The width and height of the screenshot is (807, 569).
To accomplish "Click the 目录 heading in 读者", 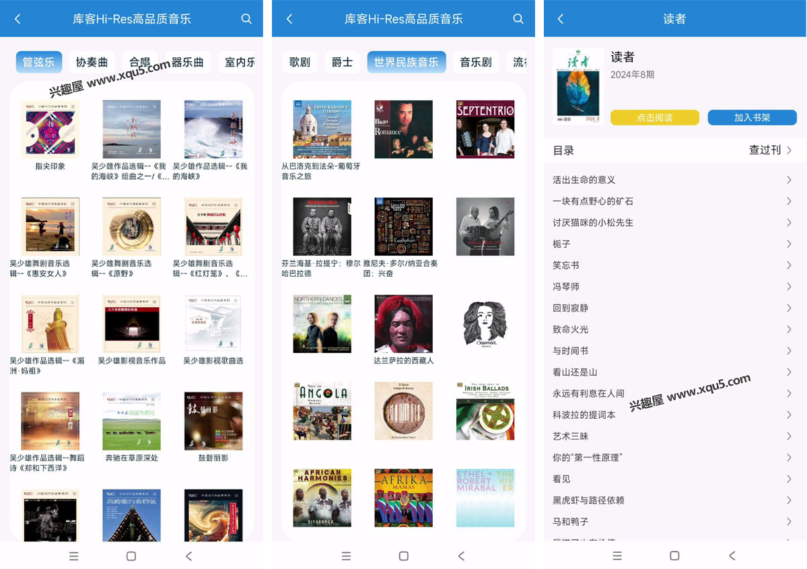I will click(x=563, y=150).
